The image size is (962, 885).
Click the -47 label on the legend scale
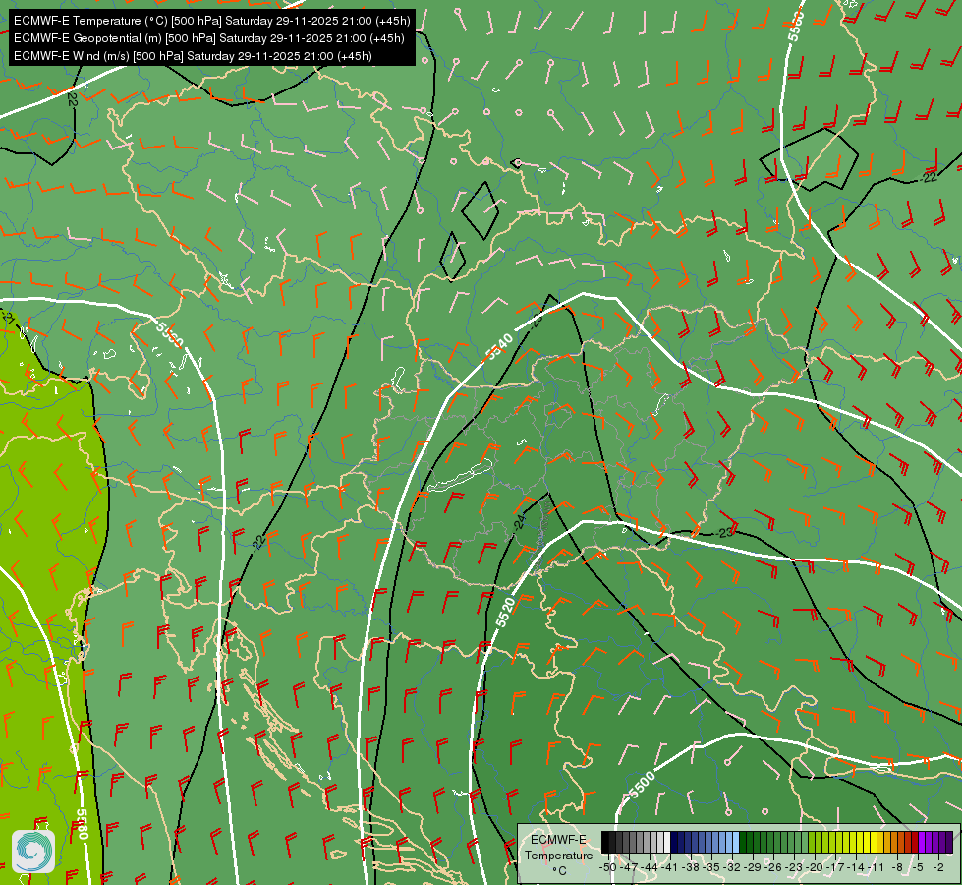628,867
